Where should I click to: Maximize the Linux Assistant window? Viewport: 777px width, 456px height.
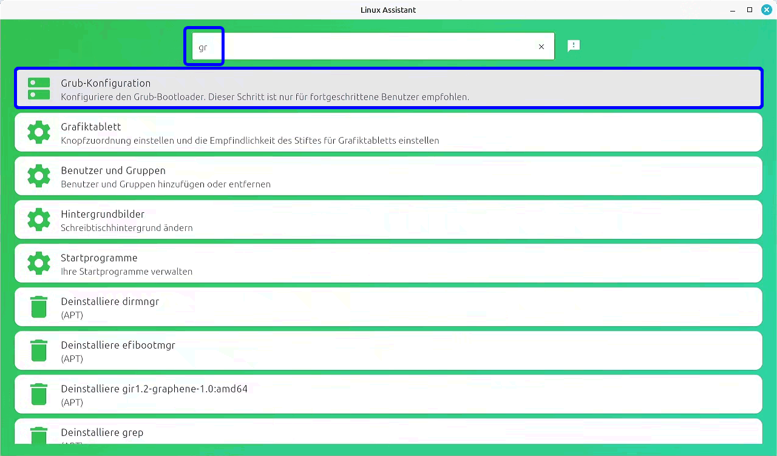tap(750, 10)
